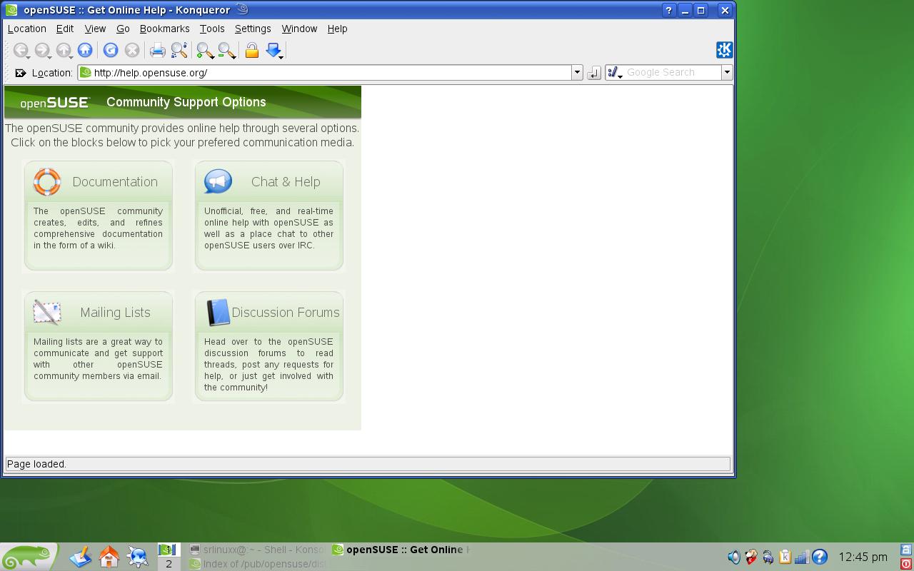The height and width of the screenshot is (571, 914).
Task: Select search provider via the search engine icon
Action: 615,73
